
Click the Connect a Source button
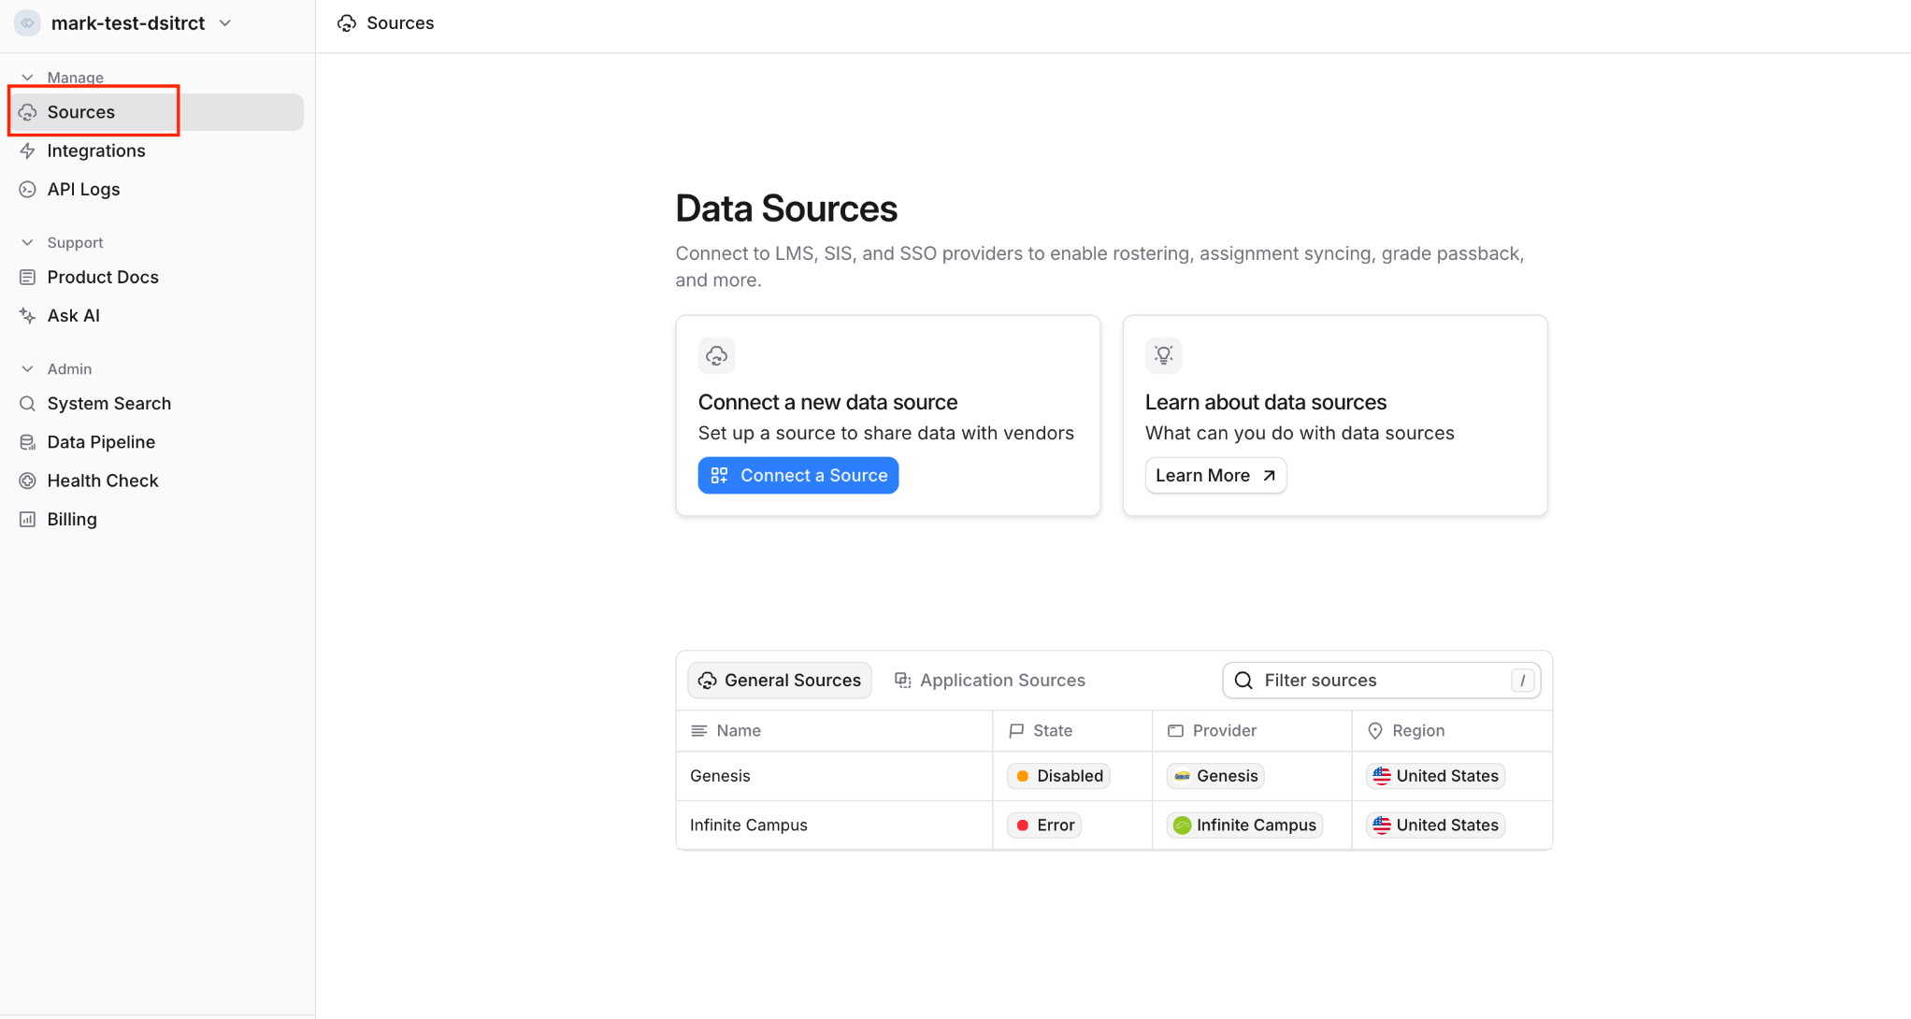[798, 475]
